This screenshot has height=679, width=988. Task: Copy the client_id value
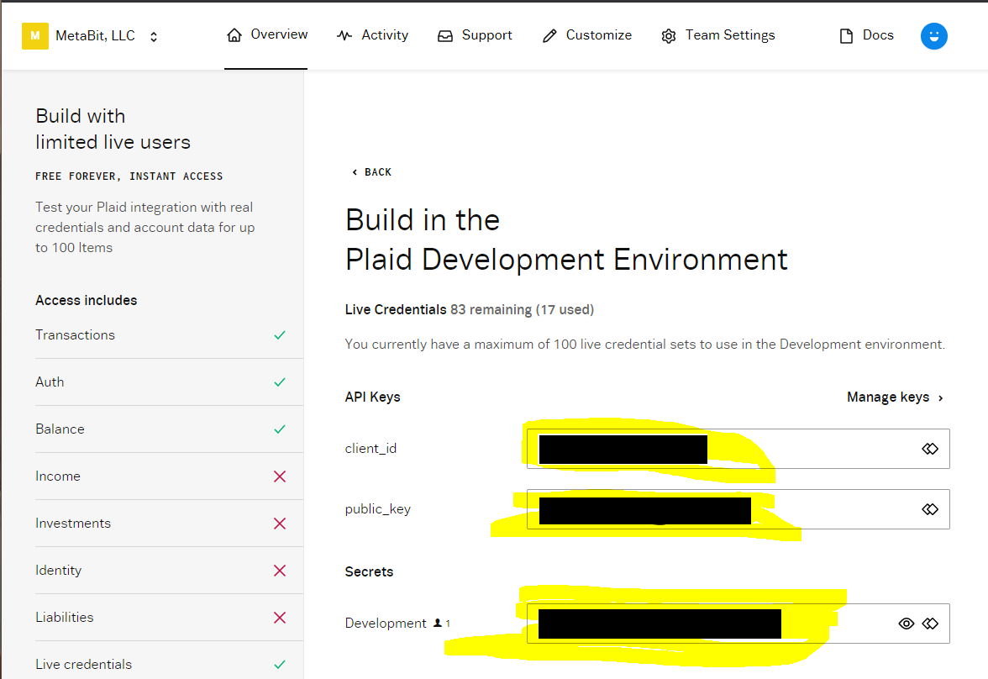pos(930,449)
